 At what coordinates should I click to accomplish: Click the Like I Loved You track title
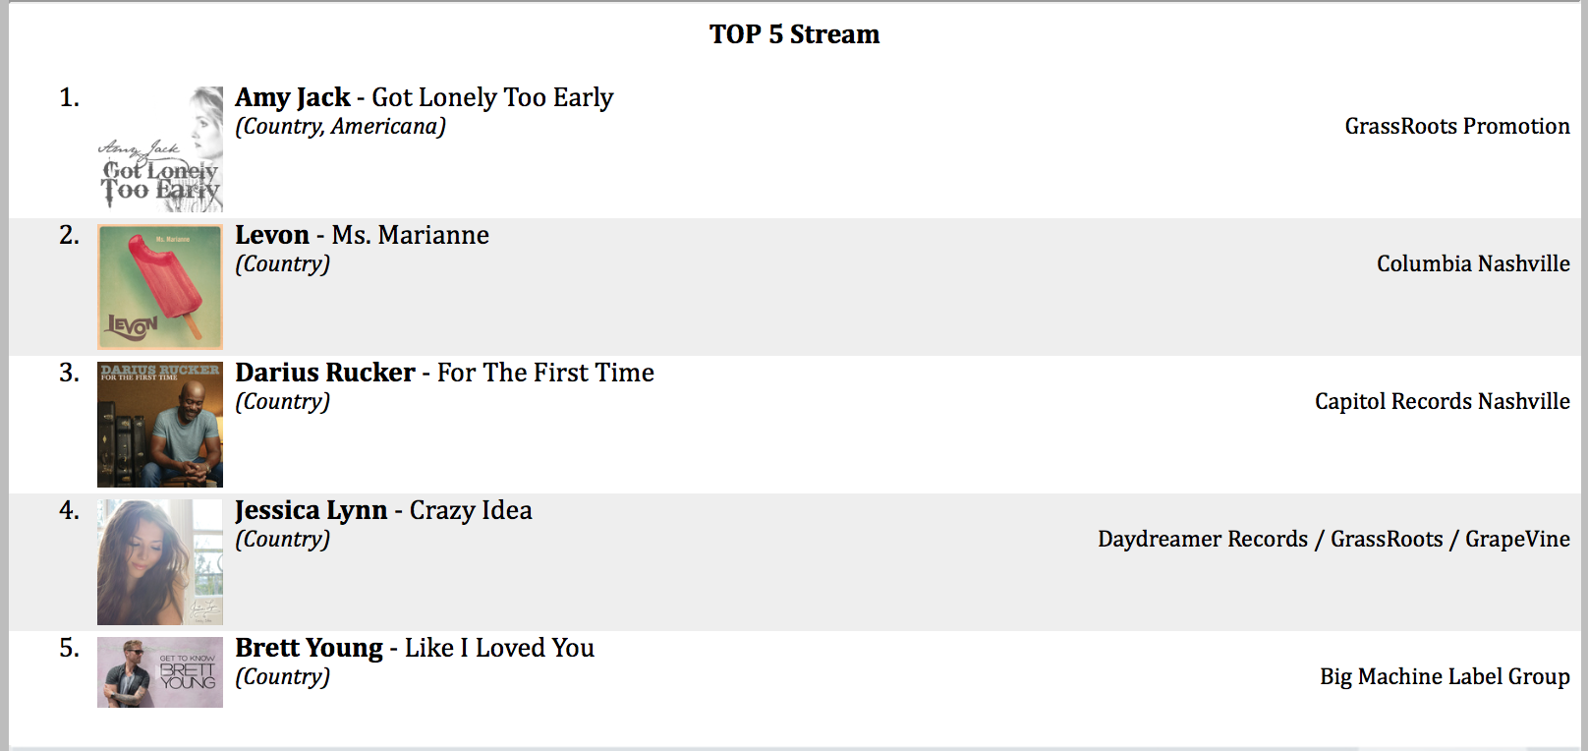click(x=499, y=648)
